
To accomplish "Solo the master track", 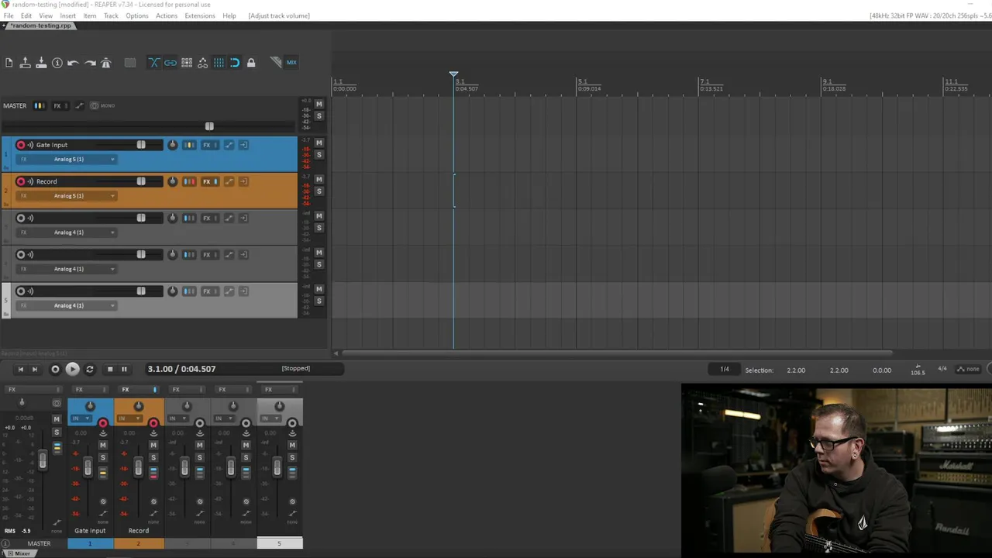I will [x=319, y=116].
